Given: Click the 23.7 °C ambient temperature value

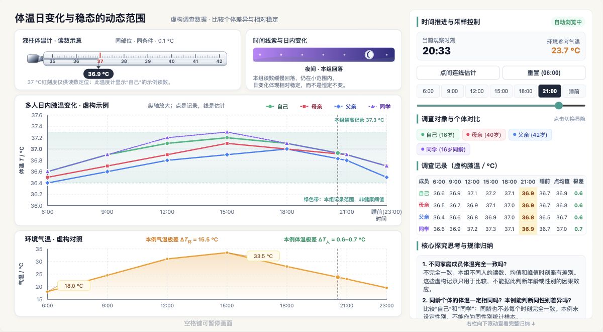Looking at the screenshot, I should click(566, 50).
